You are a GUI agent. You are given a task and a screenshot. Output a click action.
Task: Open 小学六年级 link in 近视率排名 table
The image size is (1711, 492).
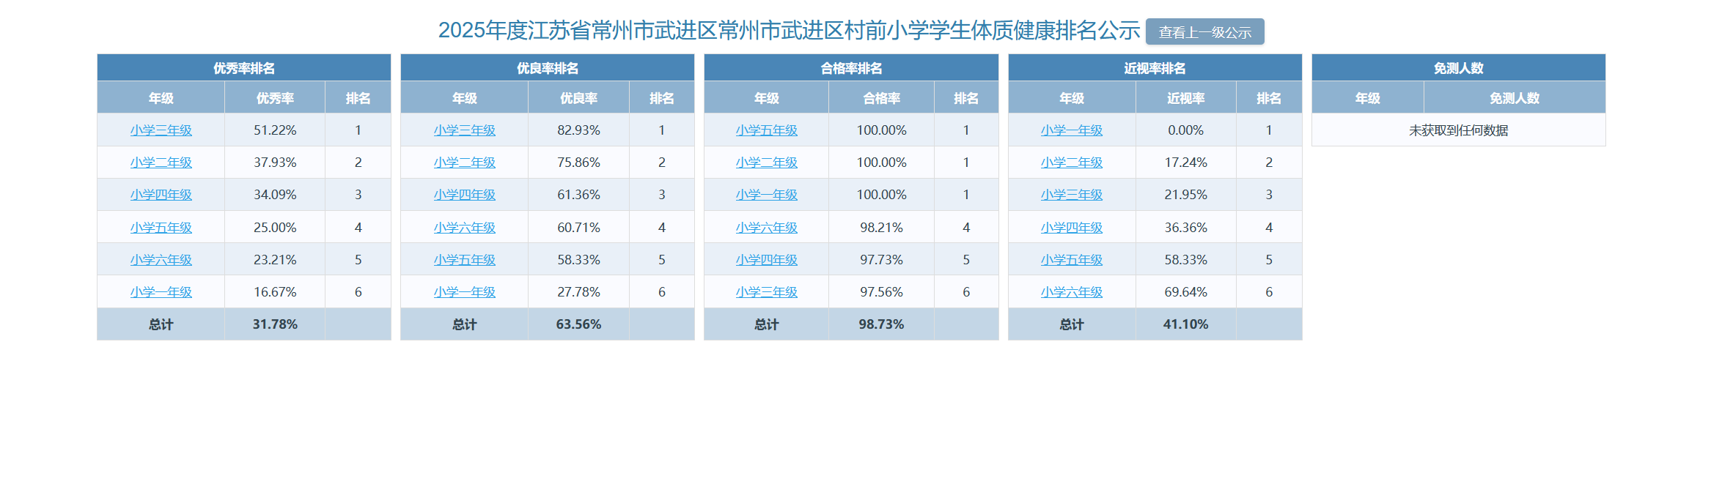pyautogui.click(x=1072, y=292)
